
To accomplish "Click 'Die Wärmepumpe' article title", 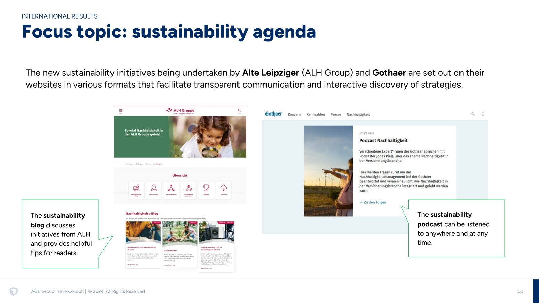I will click(x=212, y=249).
